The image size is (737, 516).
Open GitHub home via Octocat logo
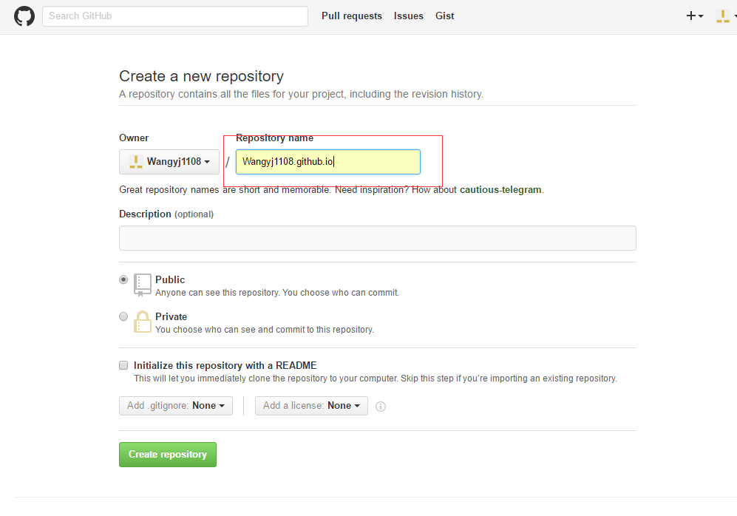(24, 16)
